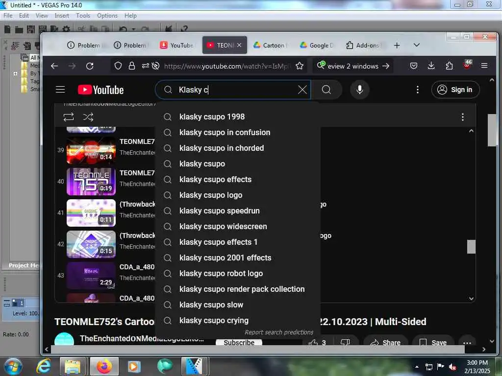Viewport: 502px width, 376px height.
Task: Select suggestion klasky csupo robot logo
Action: 238,273
